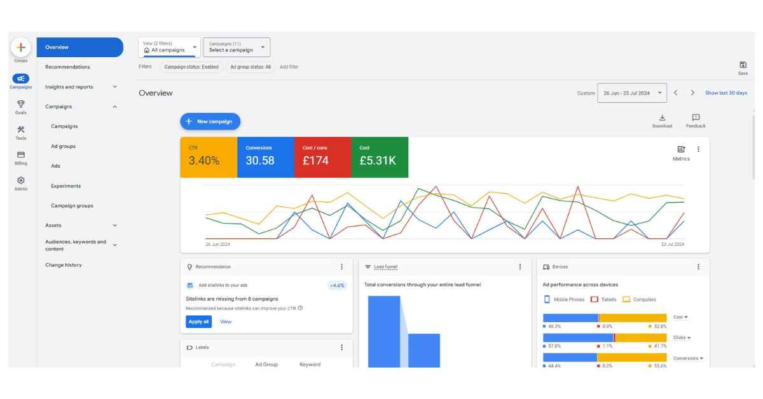The image size is (763, 399).
Task: Toggle Tablets in the Devices legend
Action: click(602, 299)
